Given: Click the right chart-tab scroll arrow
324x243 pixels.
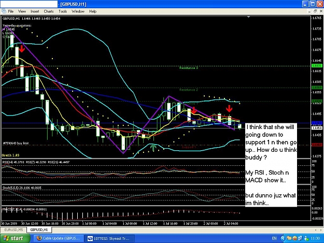Looking at the screenshot, I should click(x=321, y=230).
